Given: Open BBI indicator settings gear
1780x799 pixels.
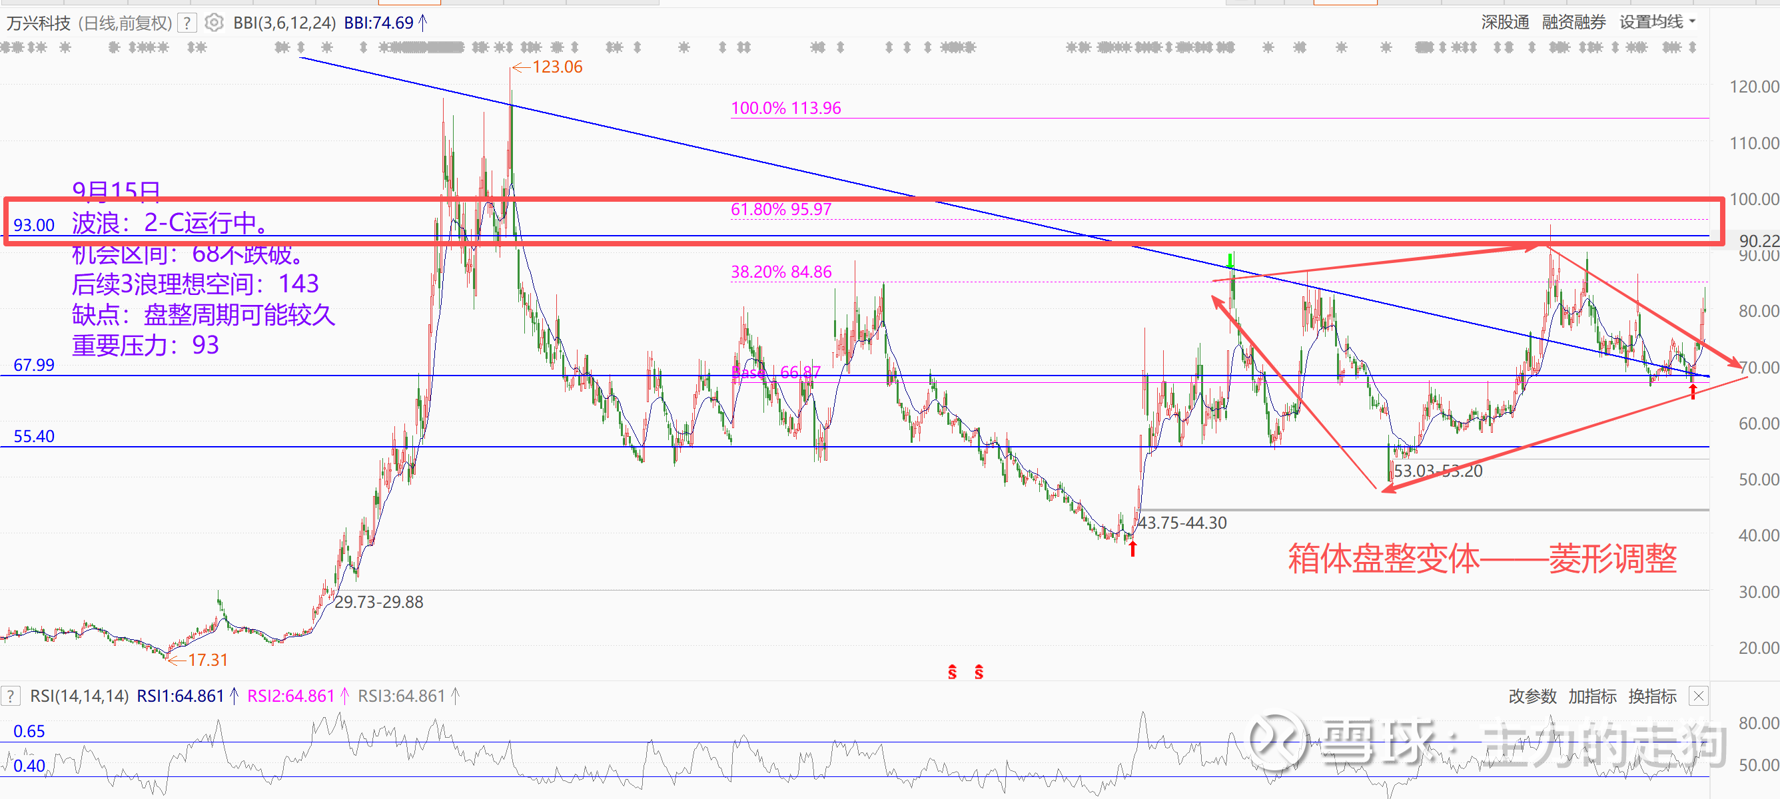Looking at the screenshot, I should (x=215, y=23).
